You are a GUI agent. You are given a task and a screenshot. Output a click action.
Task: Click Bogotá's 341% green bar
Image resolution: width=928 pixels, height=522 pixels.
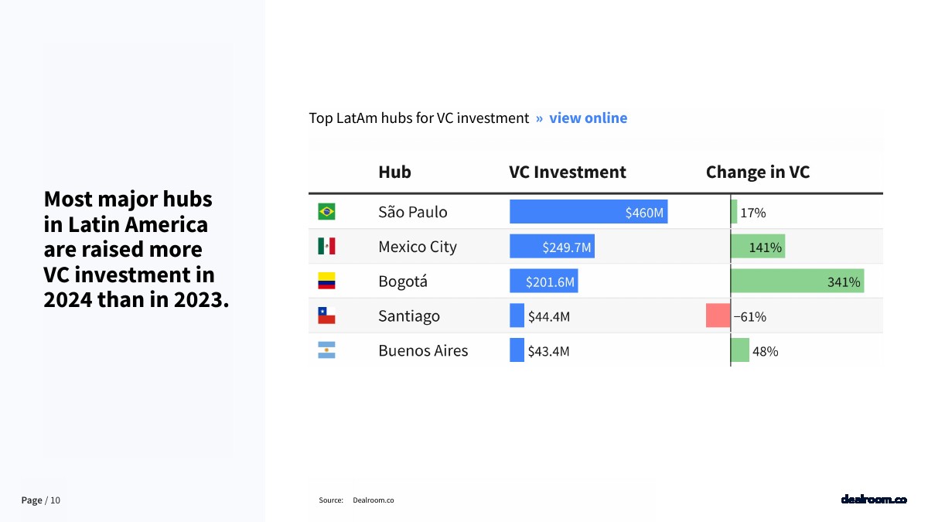[x=797, y=281]
